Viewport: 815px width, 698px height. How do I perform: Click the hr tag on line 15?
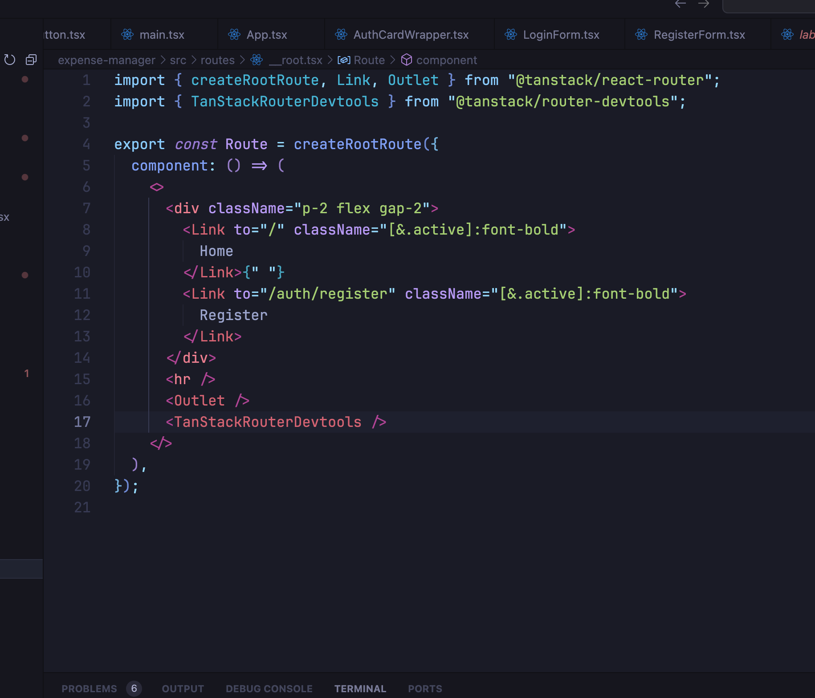(191, 379)
